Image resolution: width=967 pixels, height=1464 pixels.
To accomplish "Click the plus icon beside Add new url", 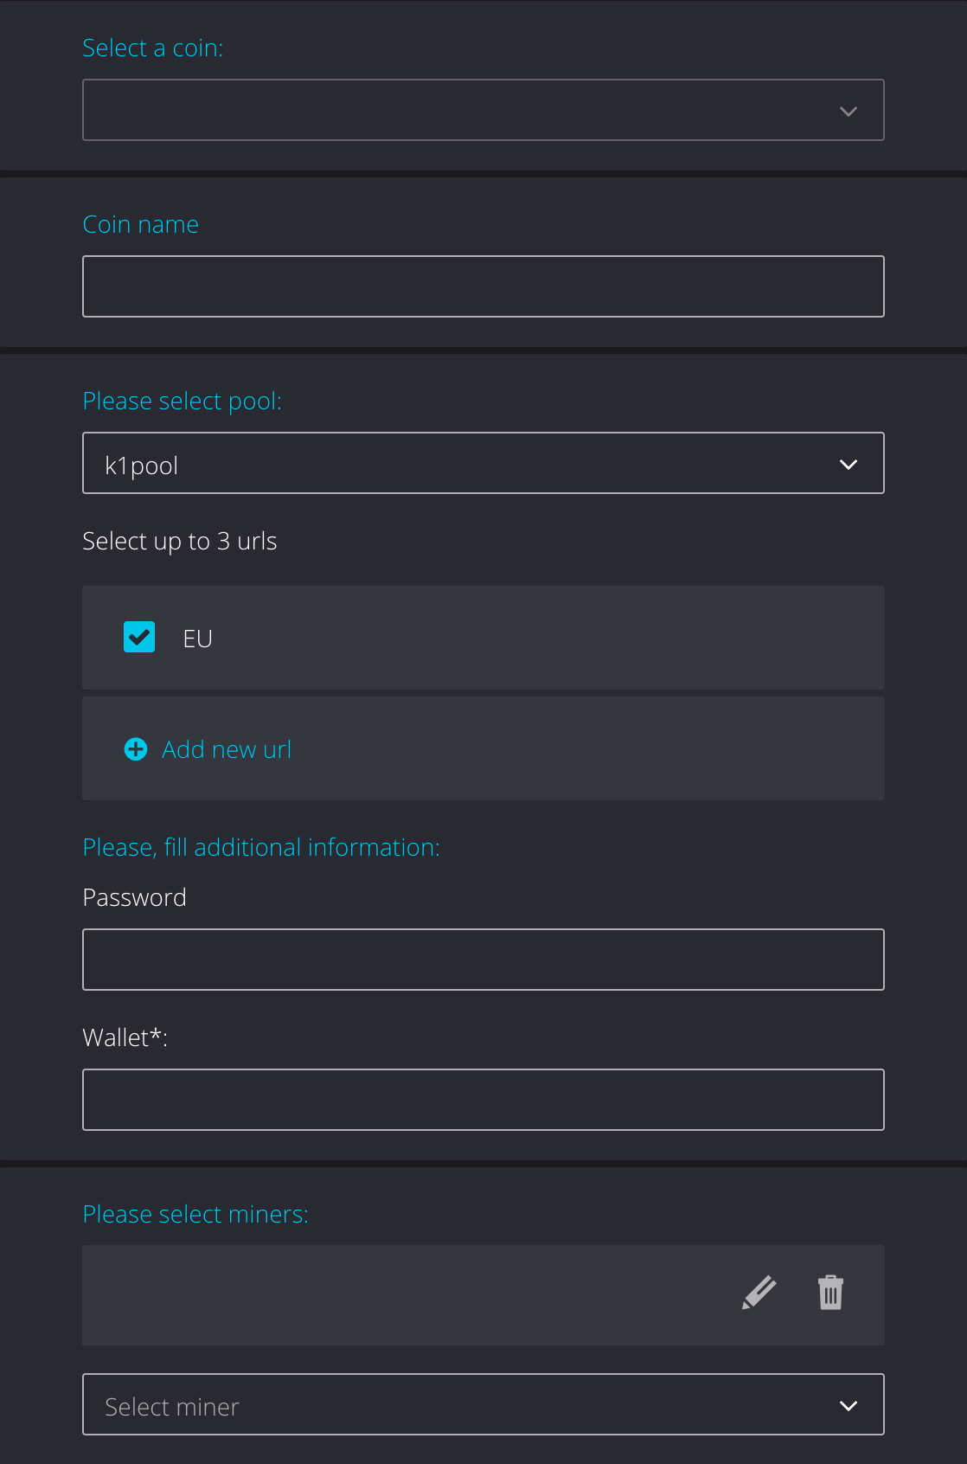I will (136, 749).
